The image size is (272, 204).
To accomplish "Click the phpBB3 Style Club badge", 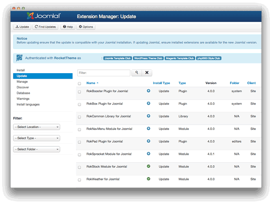I will click(x=209, y=58).
